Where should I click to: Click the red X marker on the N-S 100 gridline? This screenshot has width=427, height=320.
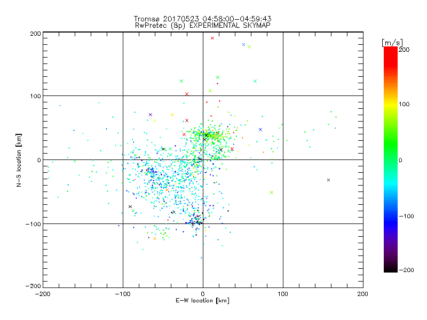click(187, 94)
